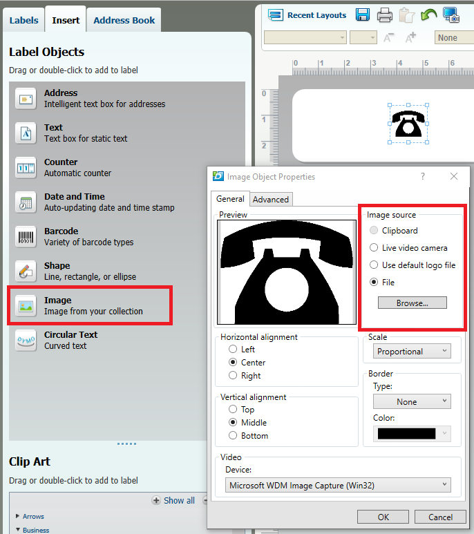Open the Address Book tab

(x=124, y=20)
